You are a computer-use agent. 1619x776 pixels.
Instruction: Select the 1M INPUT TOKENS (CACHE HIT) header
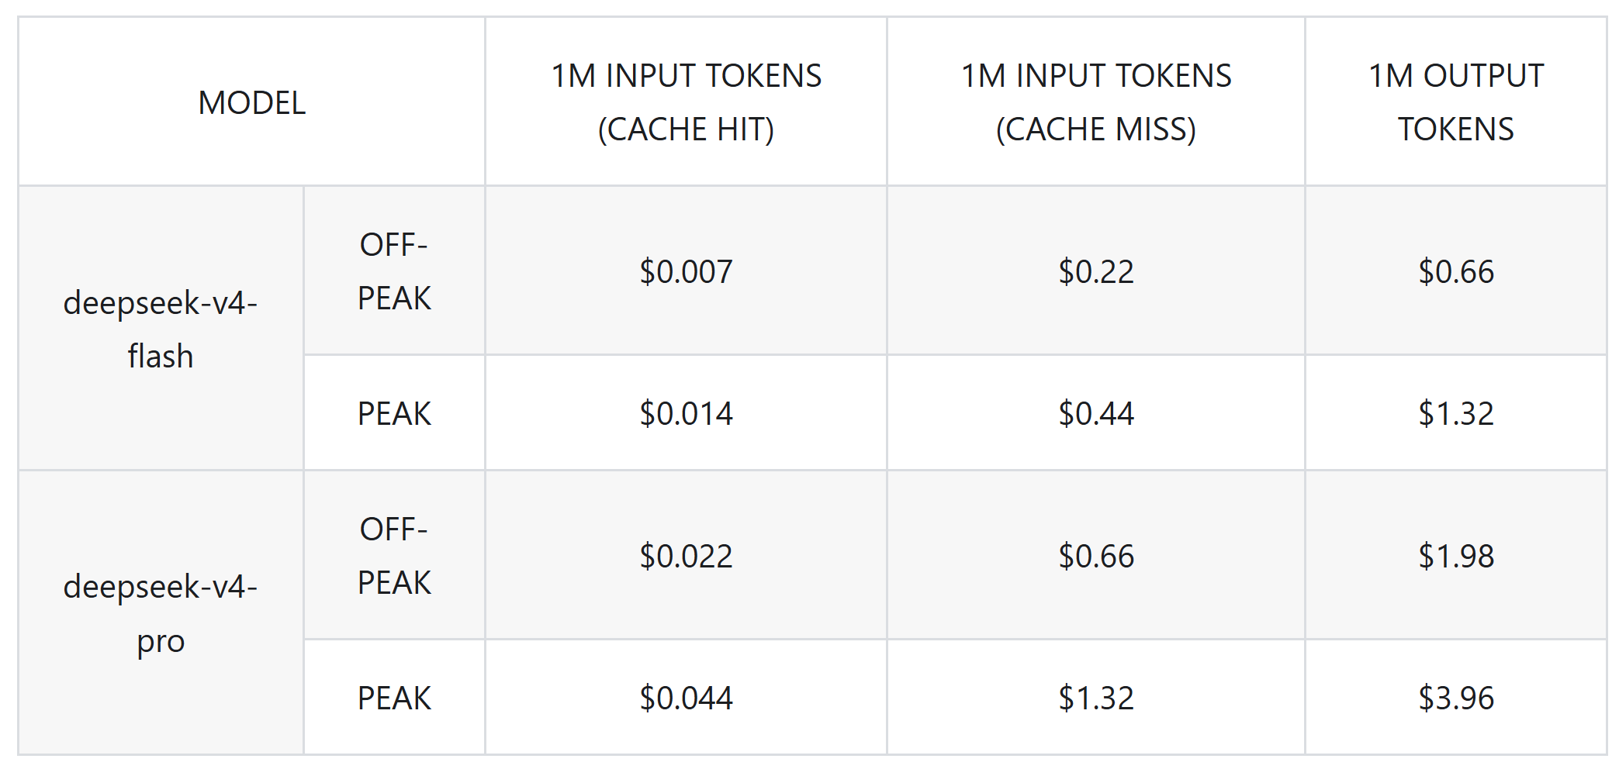click(686, 102)
